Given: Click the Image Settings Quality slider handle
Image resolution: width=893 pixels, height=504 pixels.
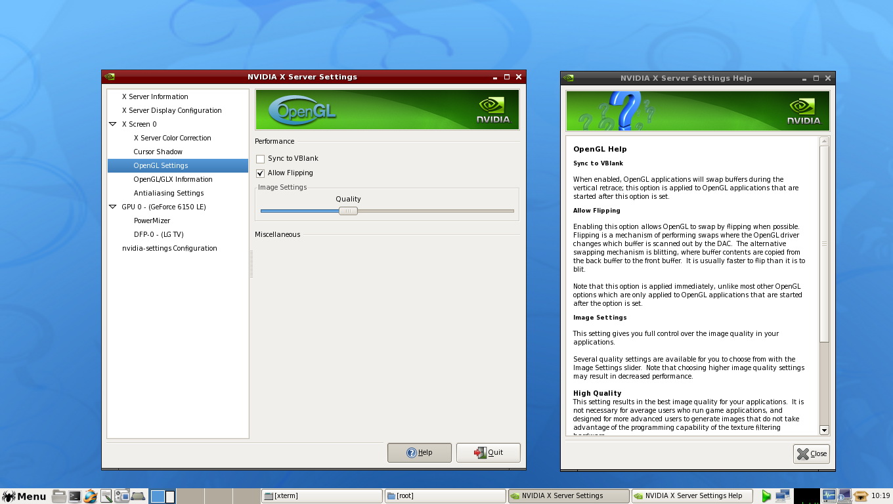Looking at the screenshot, I should click(x=348, y=211).
